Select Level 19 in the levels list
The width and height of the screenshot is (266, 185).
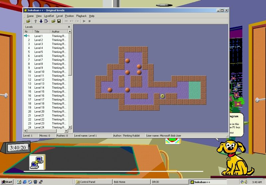tap(46, 107)
